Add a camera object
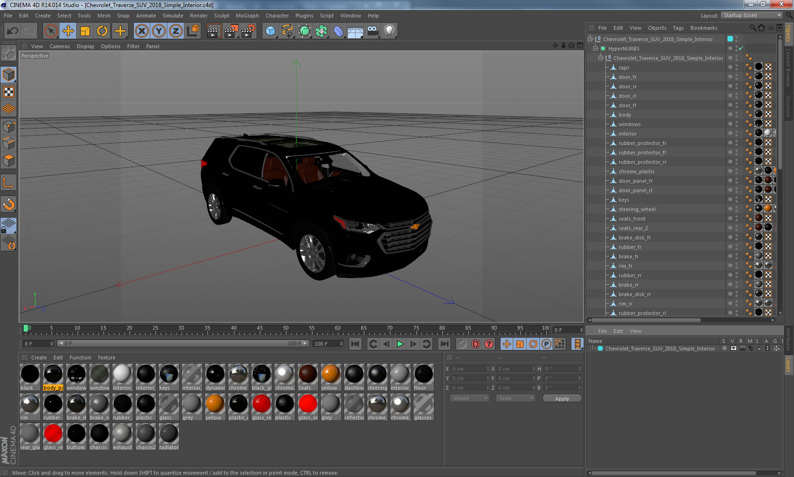The height and width of the screenshot is (477, 794). pyautogui.click(x=372, y=31)
